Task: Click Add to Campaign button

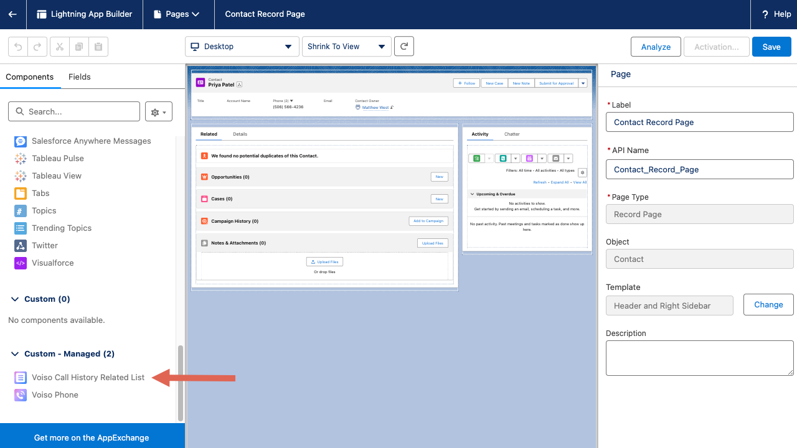Action: (428, 221)
